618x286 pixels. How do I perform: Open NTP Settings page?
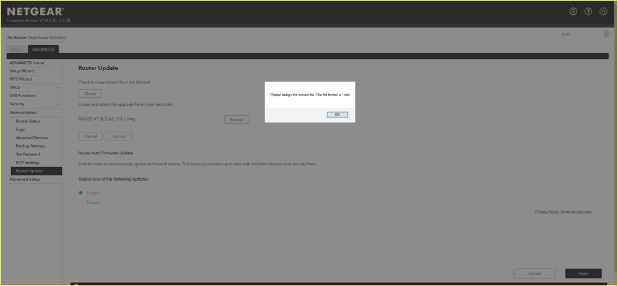click(x=28, y=162)
